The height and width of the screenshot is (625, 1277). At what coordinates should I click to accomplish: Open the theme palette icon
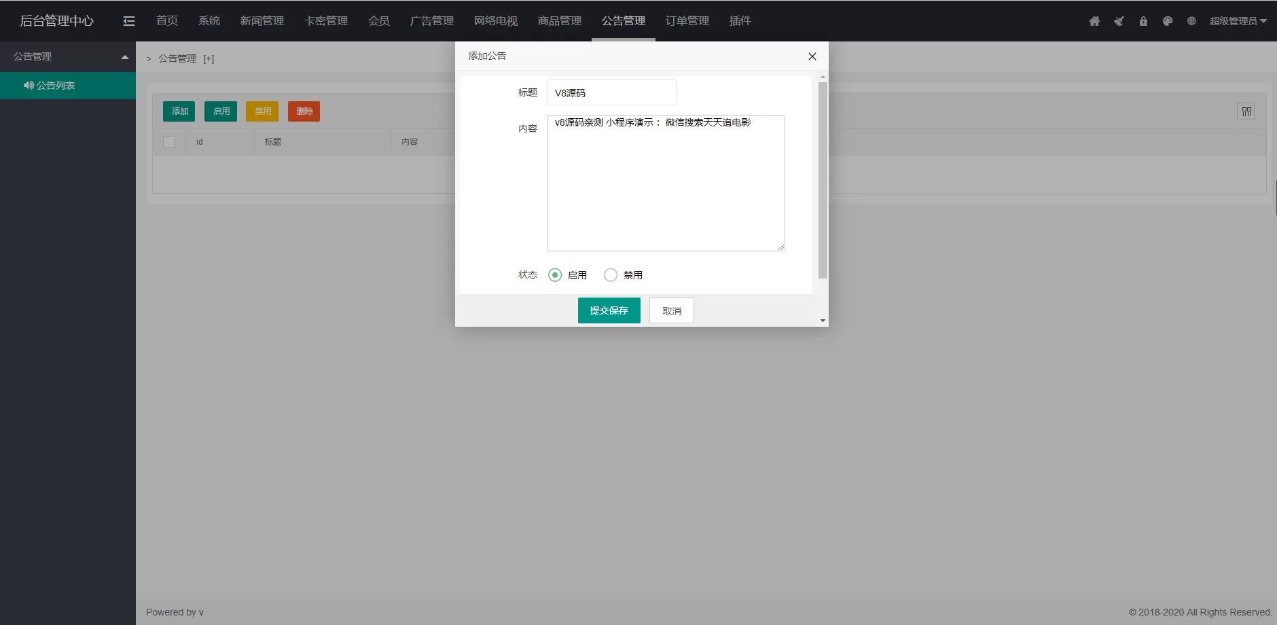[1168, 21]
